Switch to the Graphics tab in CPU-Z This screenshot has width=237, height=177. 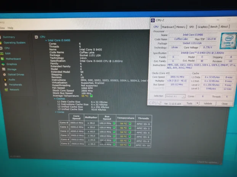tap(203, 27)
